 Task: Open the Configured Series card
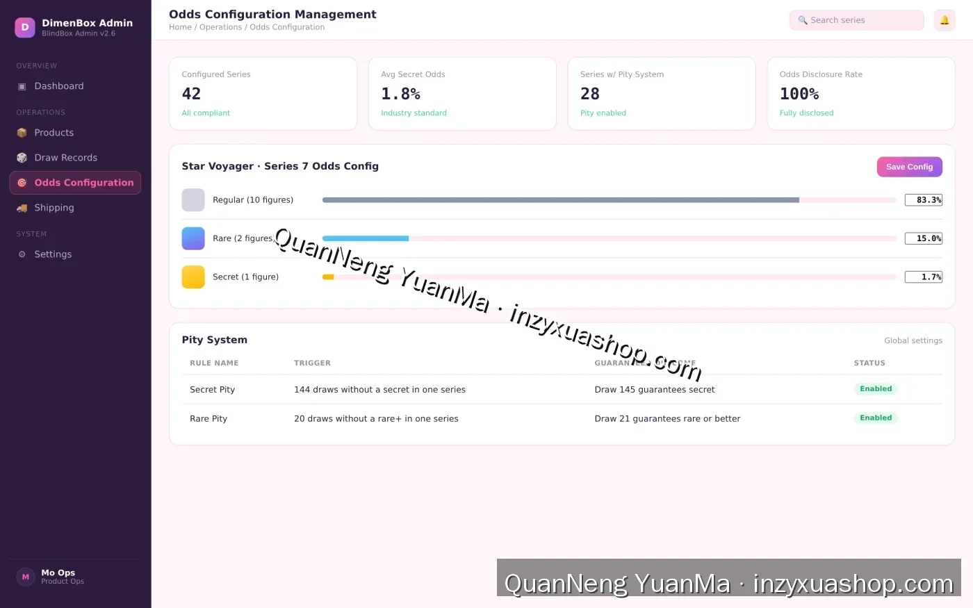tap(263, 94)
